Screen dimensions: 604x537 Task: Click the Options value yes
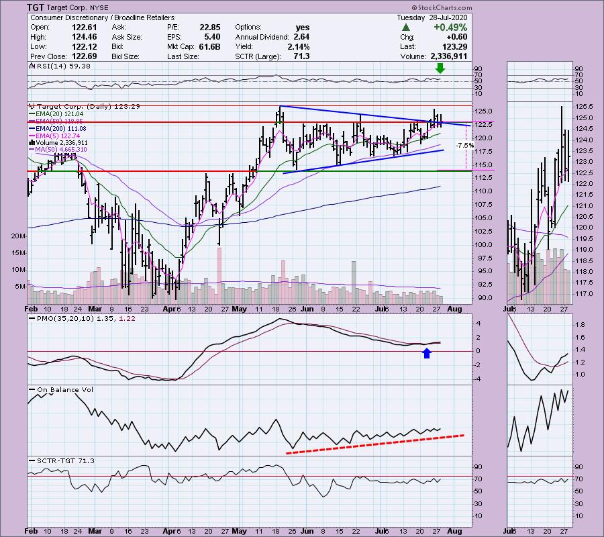click(x=303, y=28)
